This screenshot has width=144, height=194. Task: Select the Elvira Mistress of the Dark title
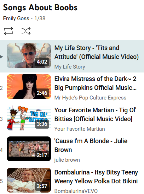(96, 83)
